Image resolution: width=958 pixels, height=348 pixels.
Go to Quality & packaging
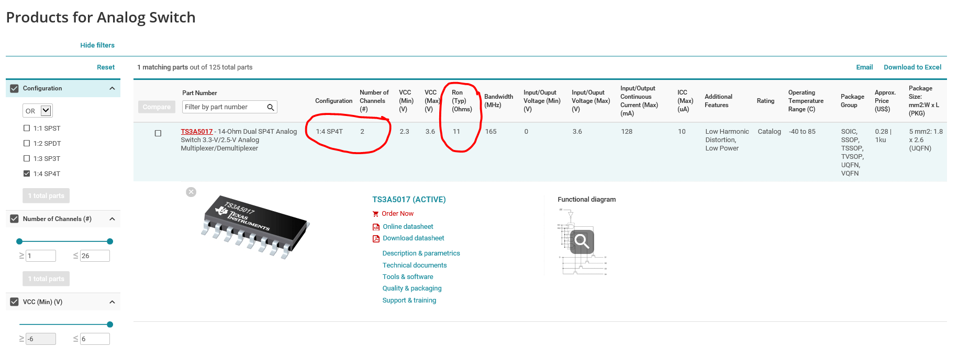(x=412, y=288)
